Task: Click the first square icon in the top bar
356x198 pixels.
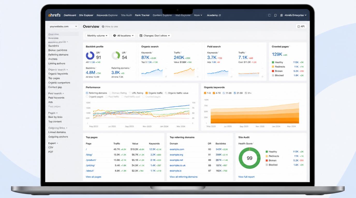Action: pos(270,15)
